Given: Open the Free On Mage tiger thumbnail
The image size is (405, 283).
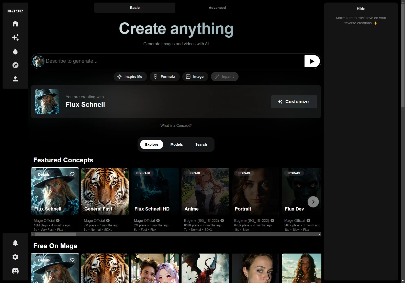Looking at the screenshot, I should coord(105,268).
